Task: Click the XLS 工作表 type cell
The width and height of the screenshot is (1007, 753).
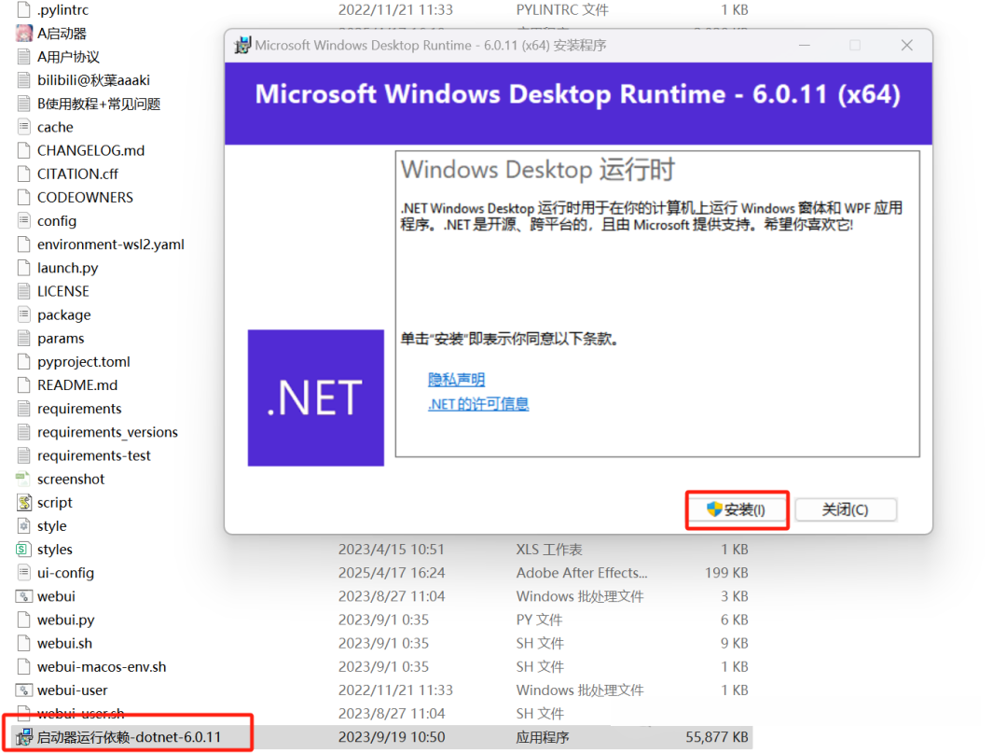Action: (x=549, y=550)
